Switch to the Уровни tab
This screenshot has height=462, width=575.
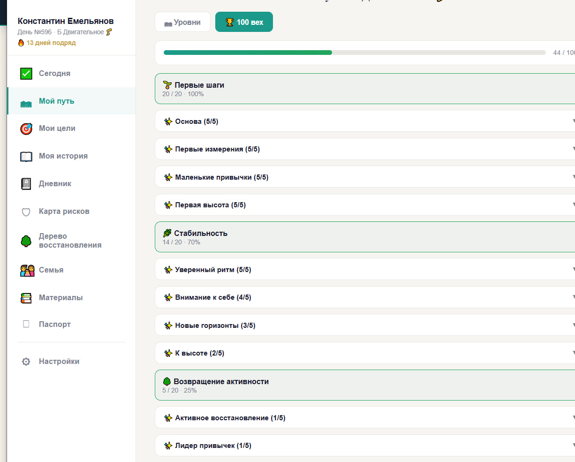182,22
